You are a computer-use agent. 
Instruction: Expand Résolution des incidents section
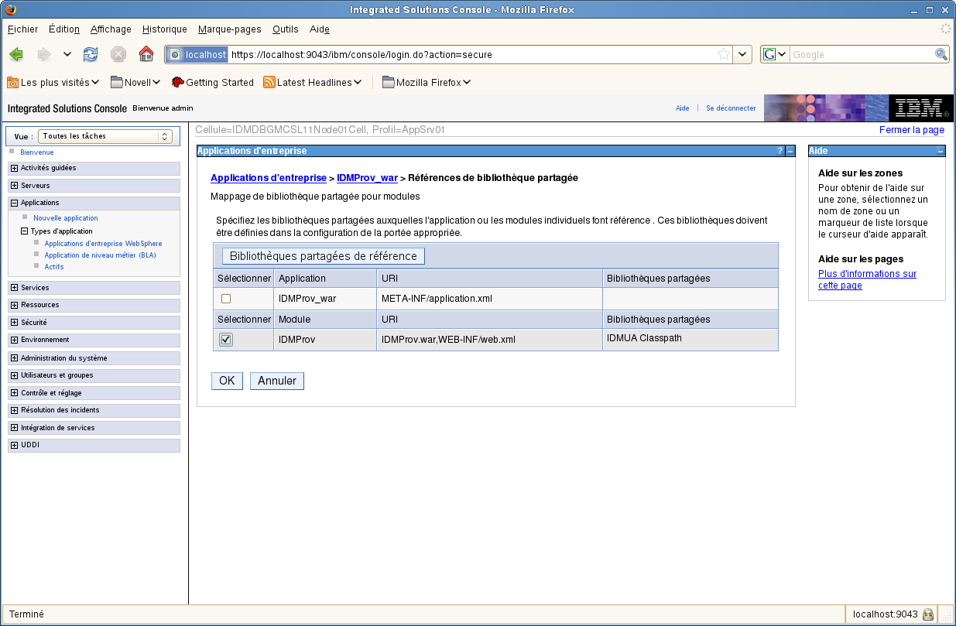(x=15, y=410)
